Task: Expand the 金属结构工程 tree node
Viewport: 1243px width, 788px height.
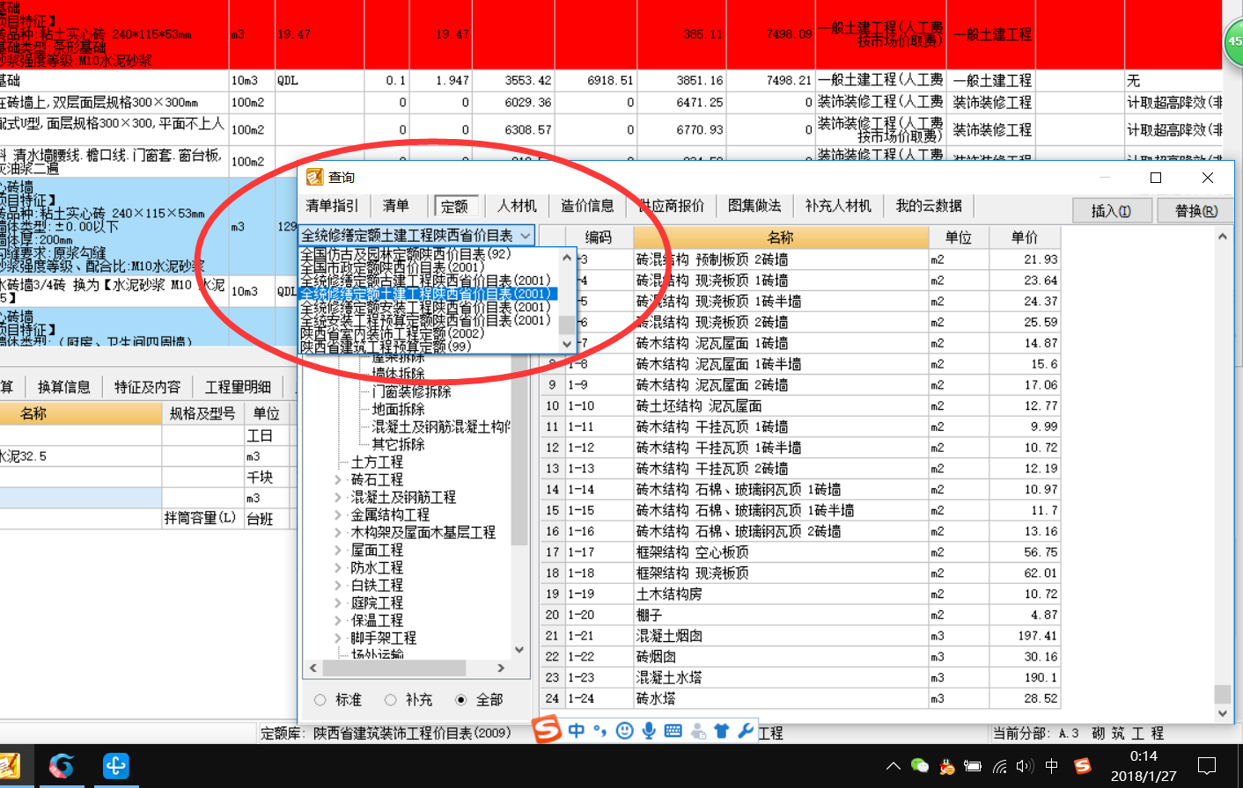Action: click(x=338, y=515)
